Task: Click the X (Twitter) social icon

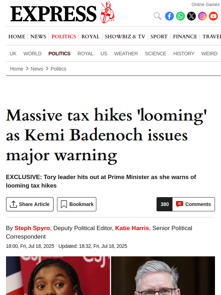Action: (x=191, y=16)
